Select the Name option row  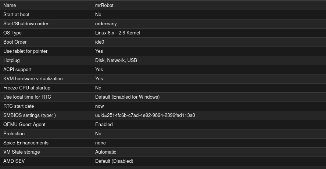click(10, 5)
